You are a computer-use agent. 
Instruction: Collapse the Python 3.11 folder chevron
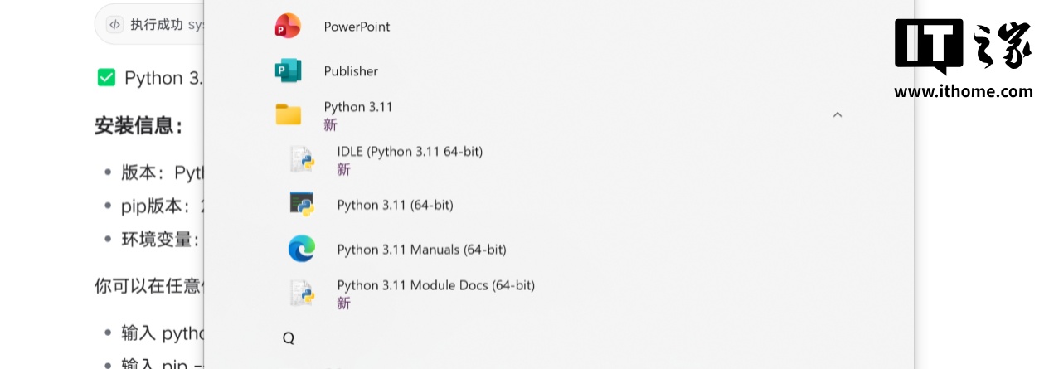pos(837,114)
